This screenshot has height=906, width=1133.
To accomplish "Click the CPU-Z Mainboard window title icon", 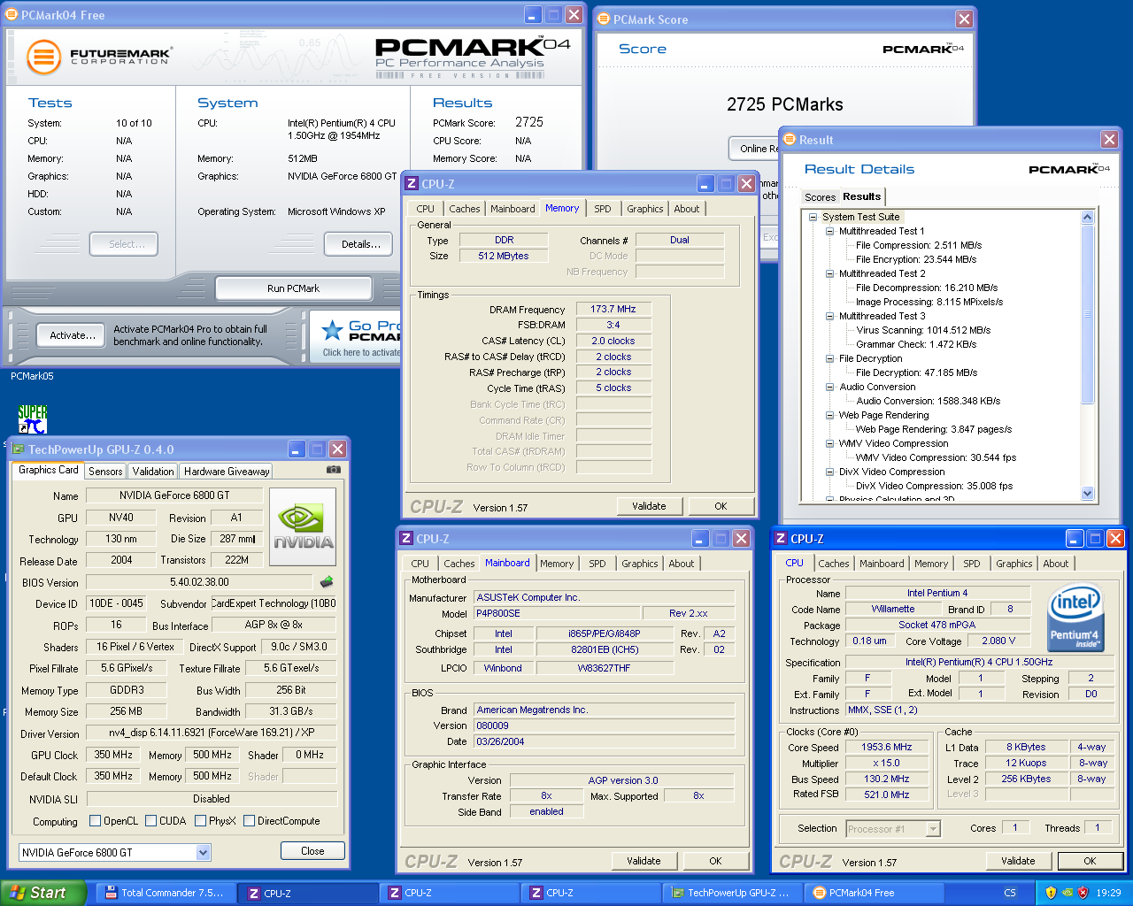I will coord(406,539).
